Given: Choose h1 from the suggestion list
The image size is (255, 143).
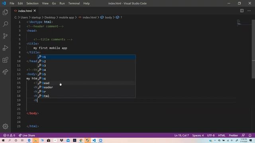Looking at the screenshot, I should click(x=86, y=57).
